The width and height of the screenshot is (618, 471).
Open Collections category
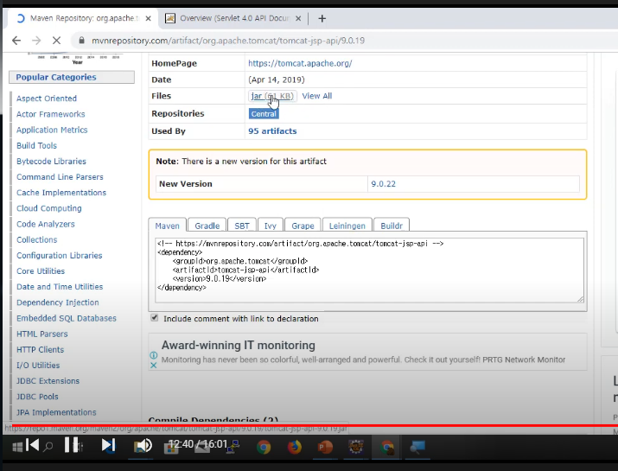point(36,239)
